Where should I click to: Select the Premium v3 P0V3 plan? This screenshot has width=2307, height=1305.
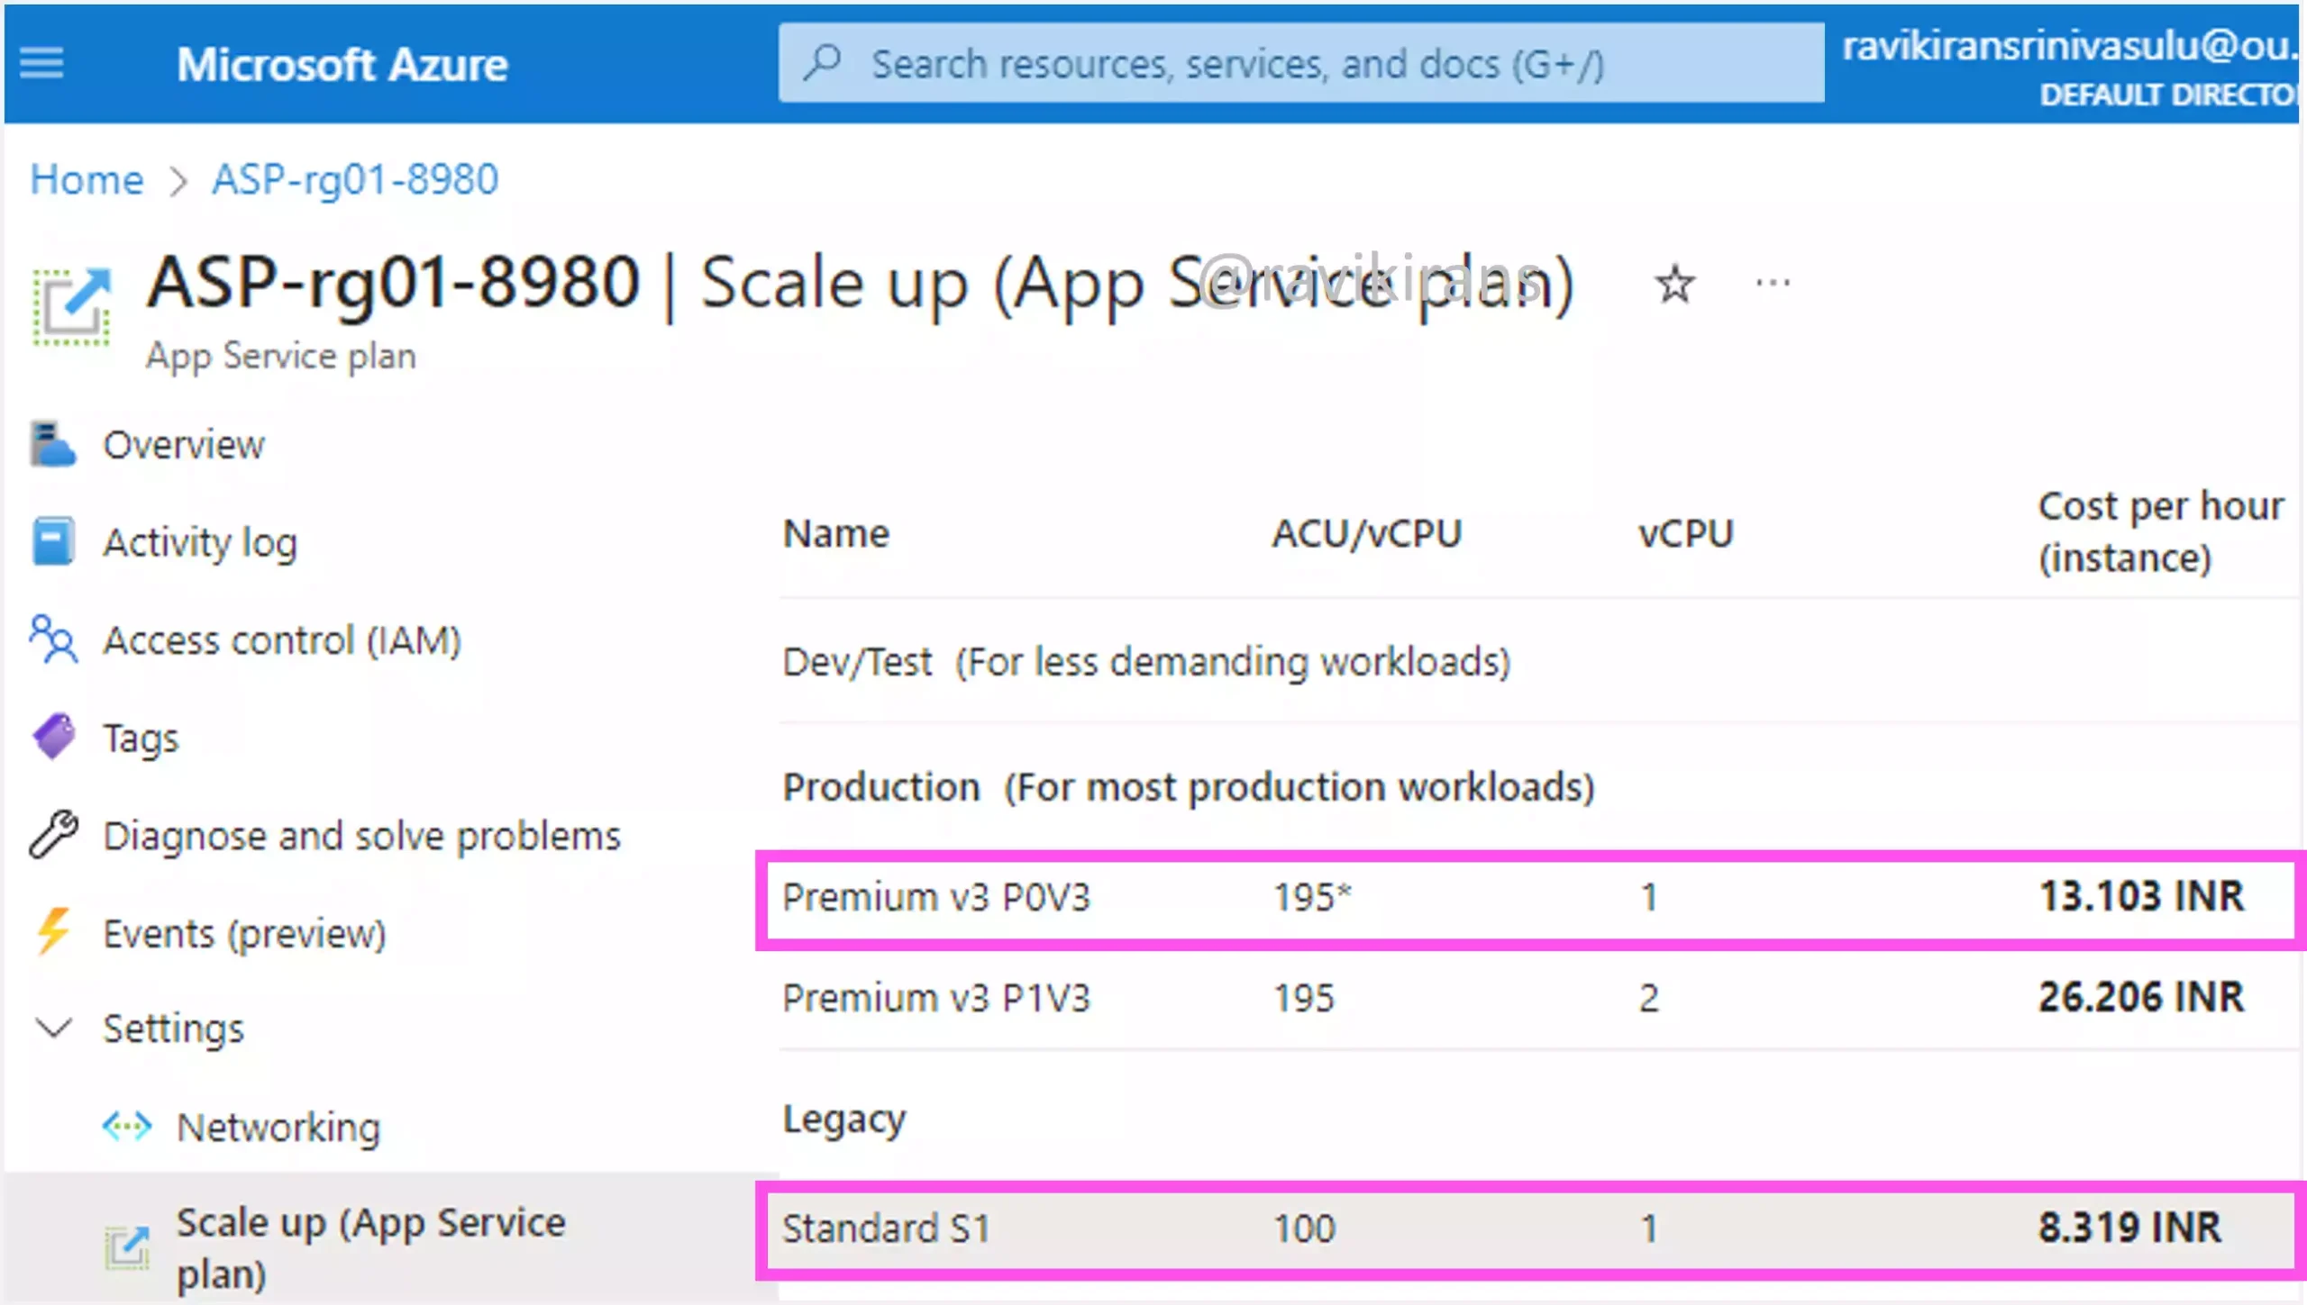pyautogui.click(x=1529, y=900)
